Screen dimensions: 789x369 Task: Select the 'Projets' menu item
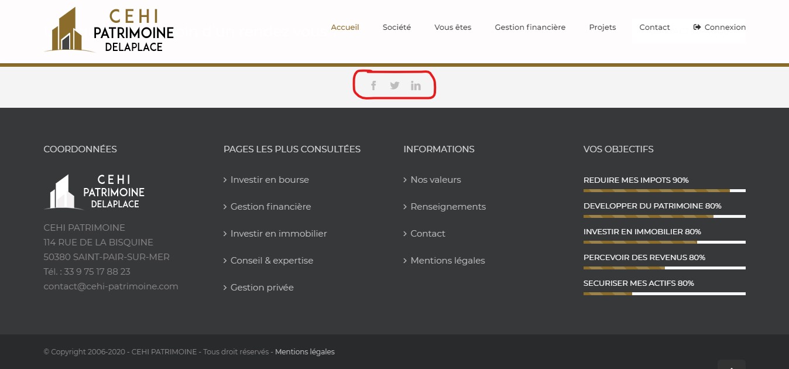(602, 27)
